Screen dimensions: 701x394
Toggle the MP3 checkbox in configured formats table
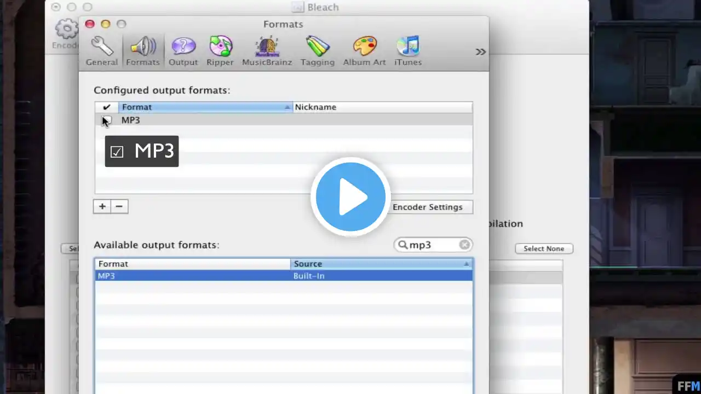[x=107, y=120]
